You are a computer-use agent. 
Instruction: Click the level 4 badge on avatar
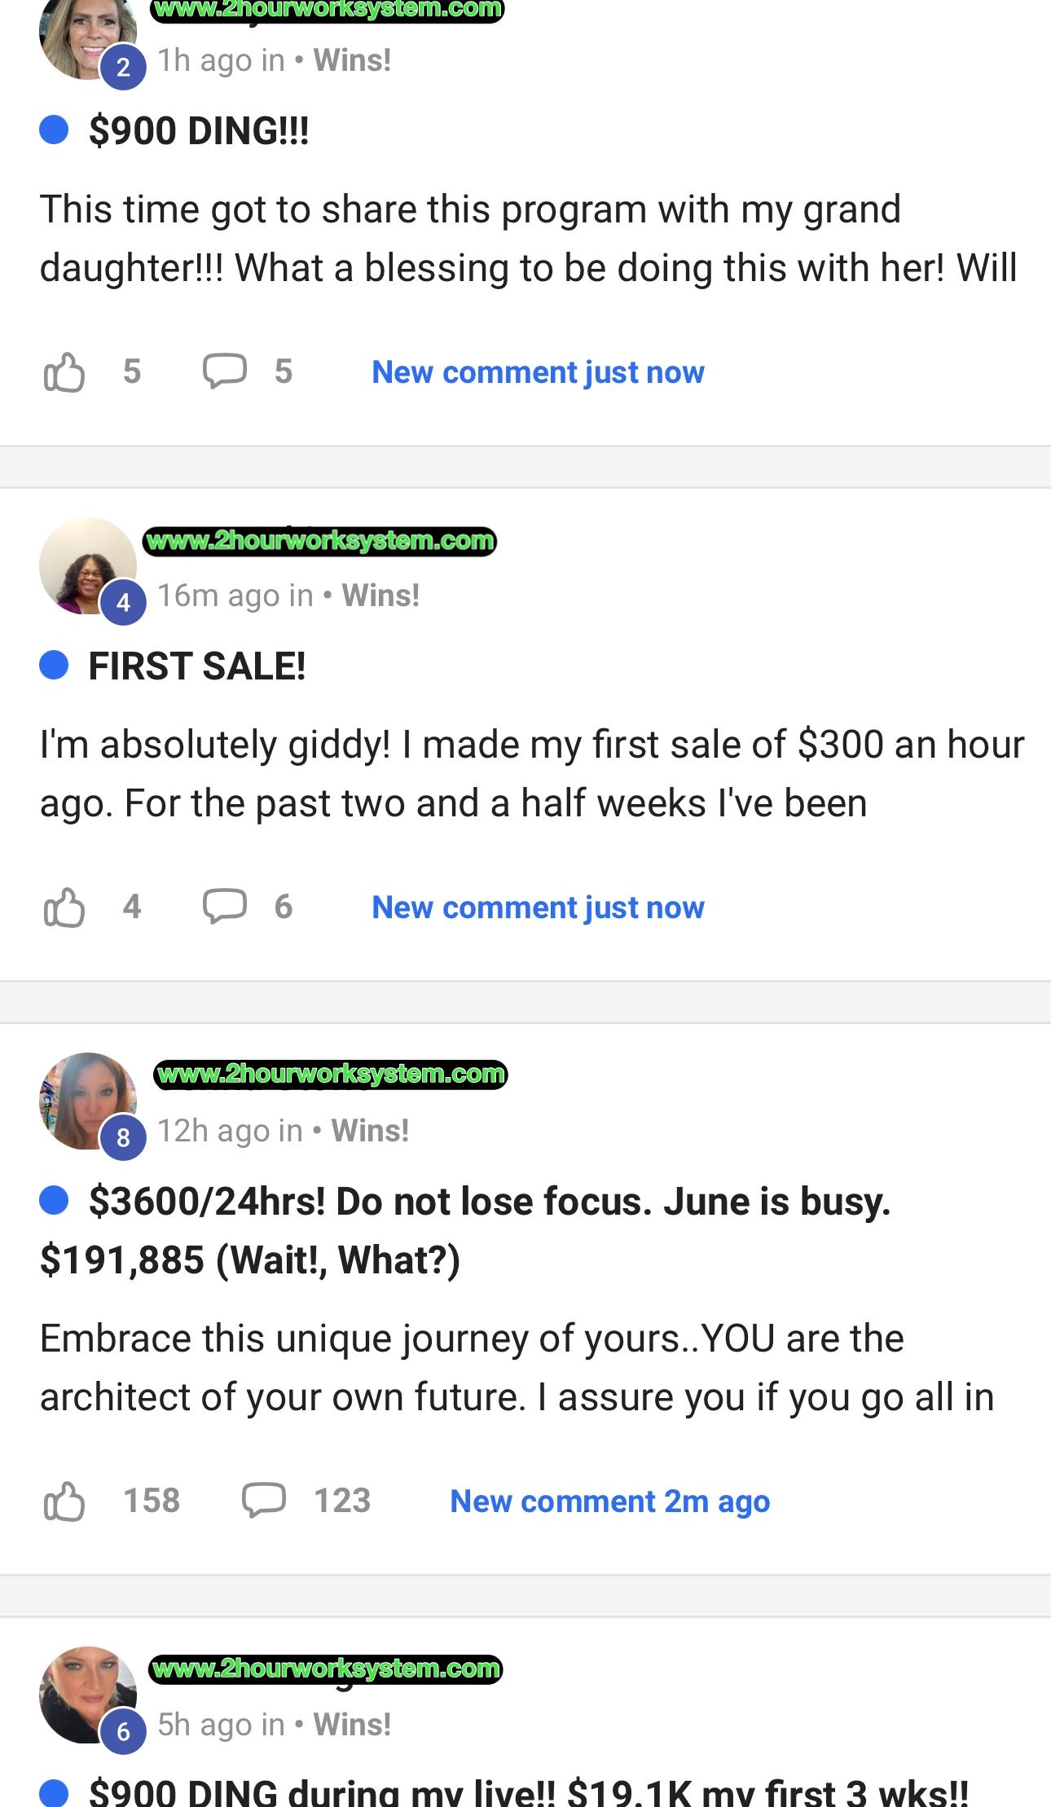123,603
